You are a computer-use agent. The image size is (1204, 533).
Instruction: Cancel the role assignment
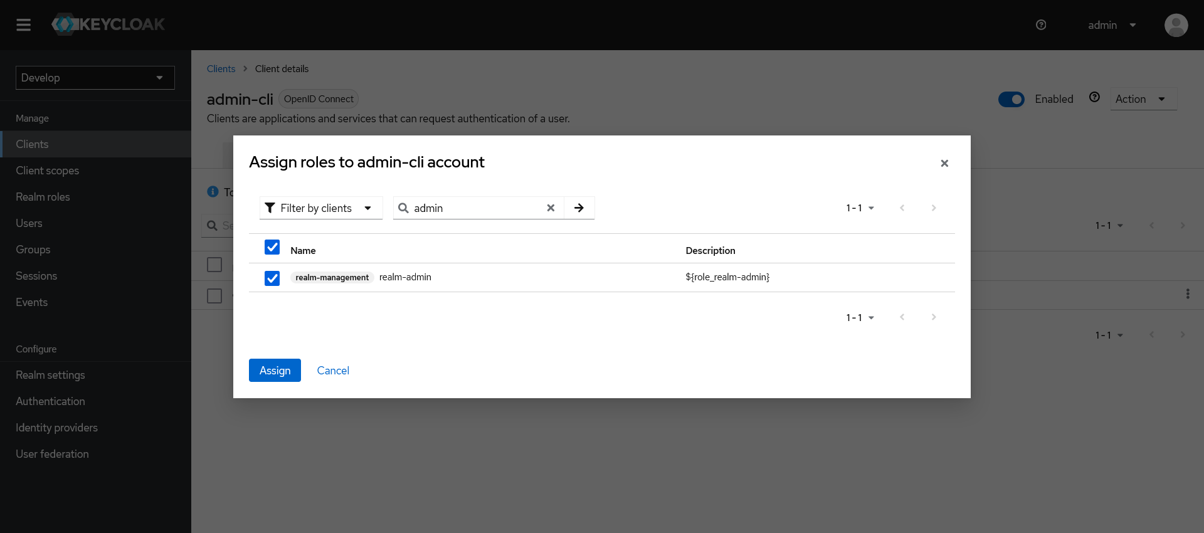click(333, 371)
